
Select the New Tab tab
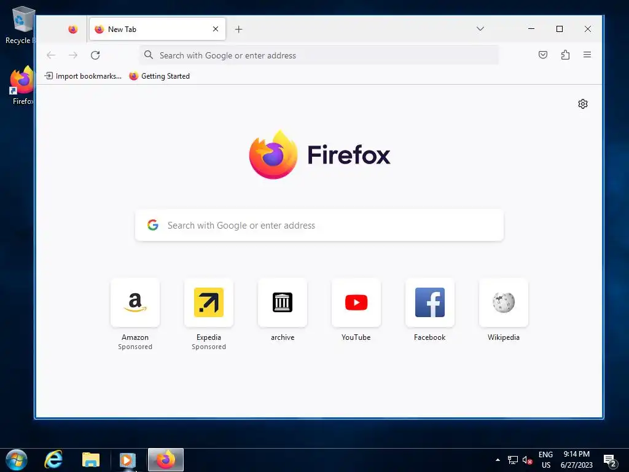click(157, 29)
